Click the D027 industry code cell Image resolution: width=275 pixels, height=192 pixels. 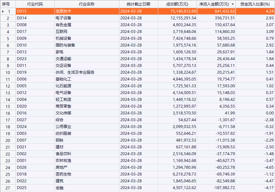[x=22, y=120]
